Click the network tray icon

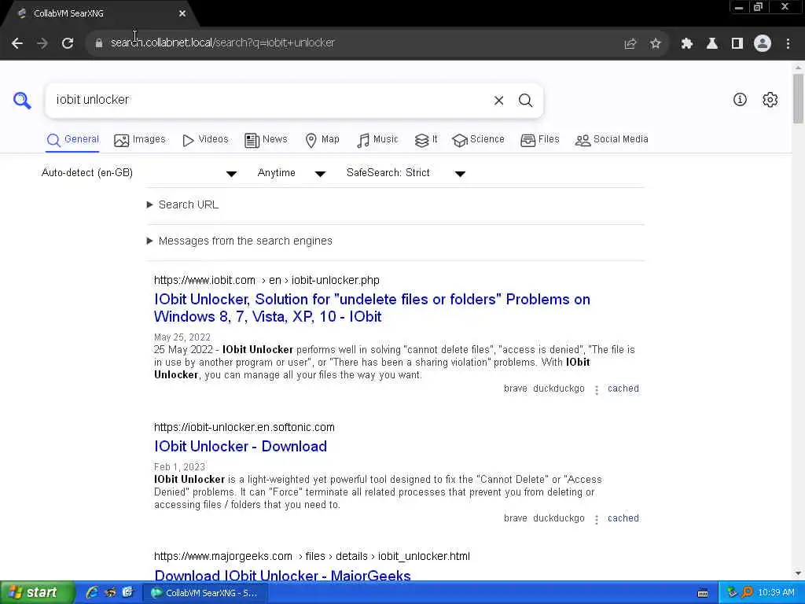click(732, 593)
